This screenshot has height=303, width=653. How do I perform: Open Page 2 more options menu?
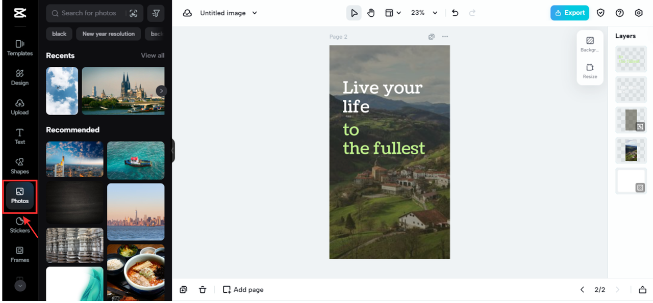(x=445, y=37)
